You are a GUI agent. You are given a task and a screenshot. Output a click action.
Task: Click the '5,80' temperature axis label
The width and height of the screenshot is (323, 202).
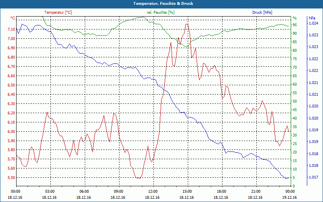click(11, 150)
